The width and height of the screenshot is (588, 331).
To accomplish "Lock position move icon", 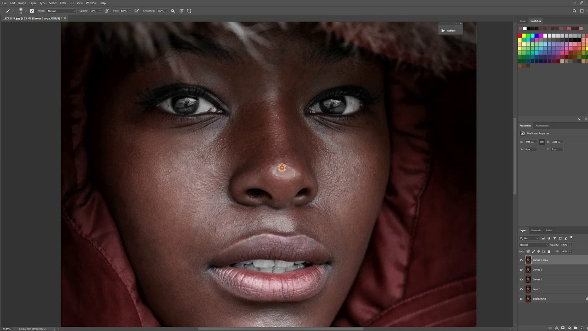I will click(538, 251).
